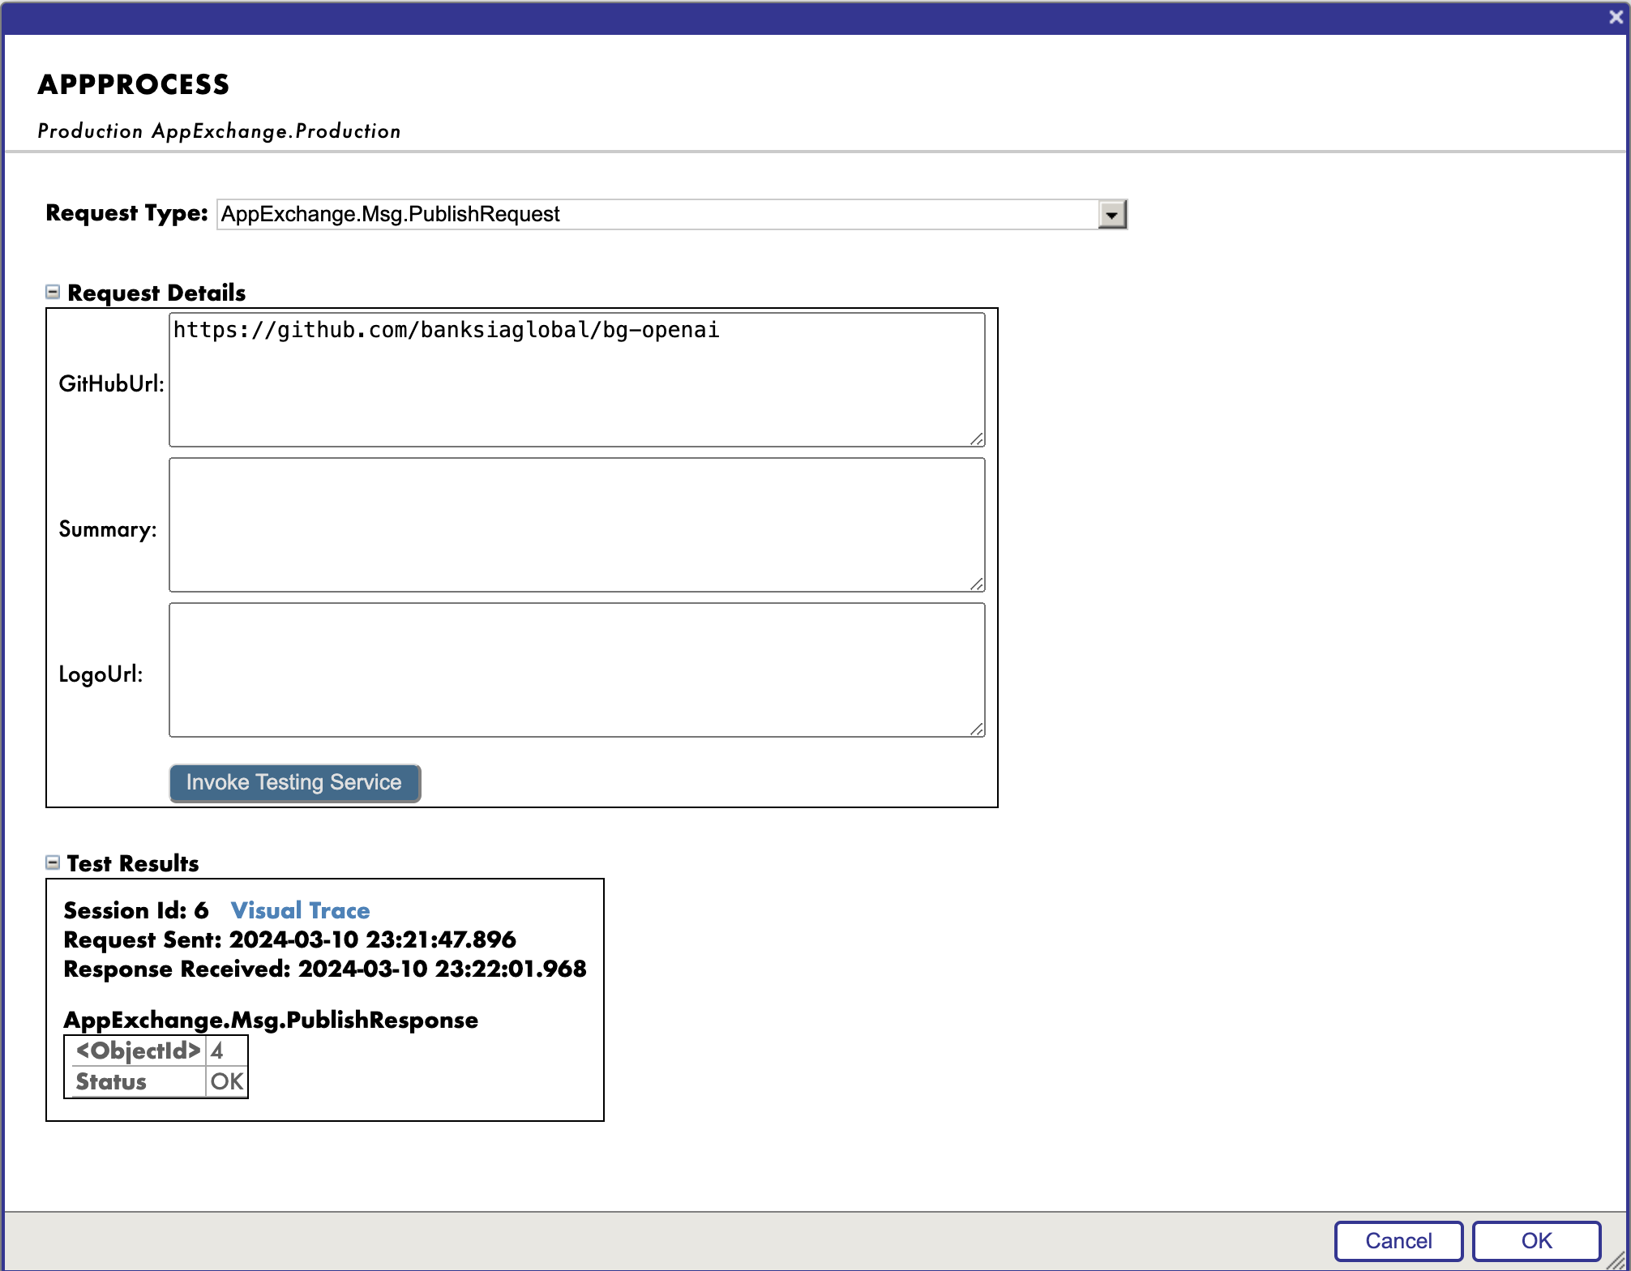This screenshot has width=1631, height=1271.
Task: Open the Visual Trace link
Action: (x=300, y=910)
